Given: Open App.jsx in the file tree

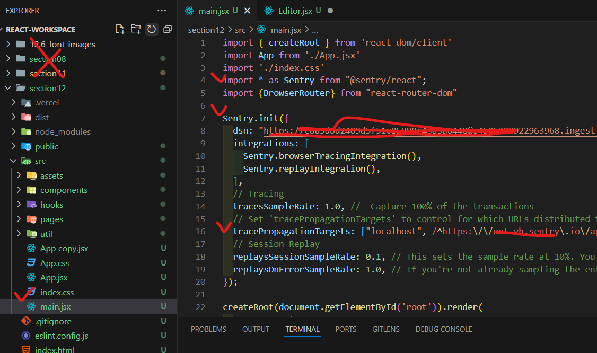Looking at the screenshot, I should [x=54, y=278].
